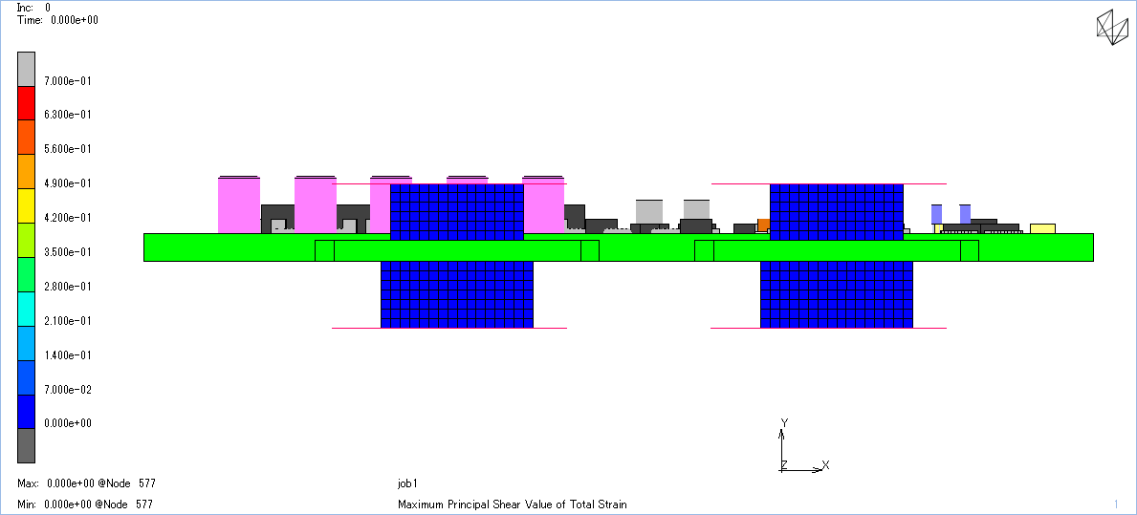Click the legend value 7.000e-01
Viewport: 1137px width, 515px height.
[x=68, y=80]
